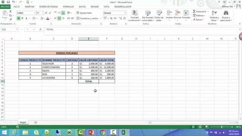Switch to VISTA tab

point(106,7)
